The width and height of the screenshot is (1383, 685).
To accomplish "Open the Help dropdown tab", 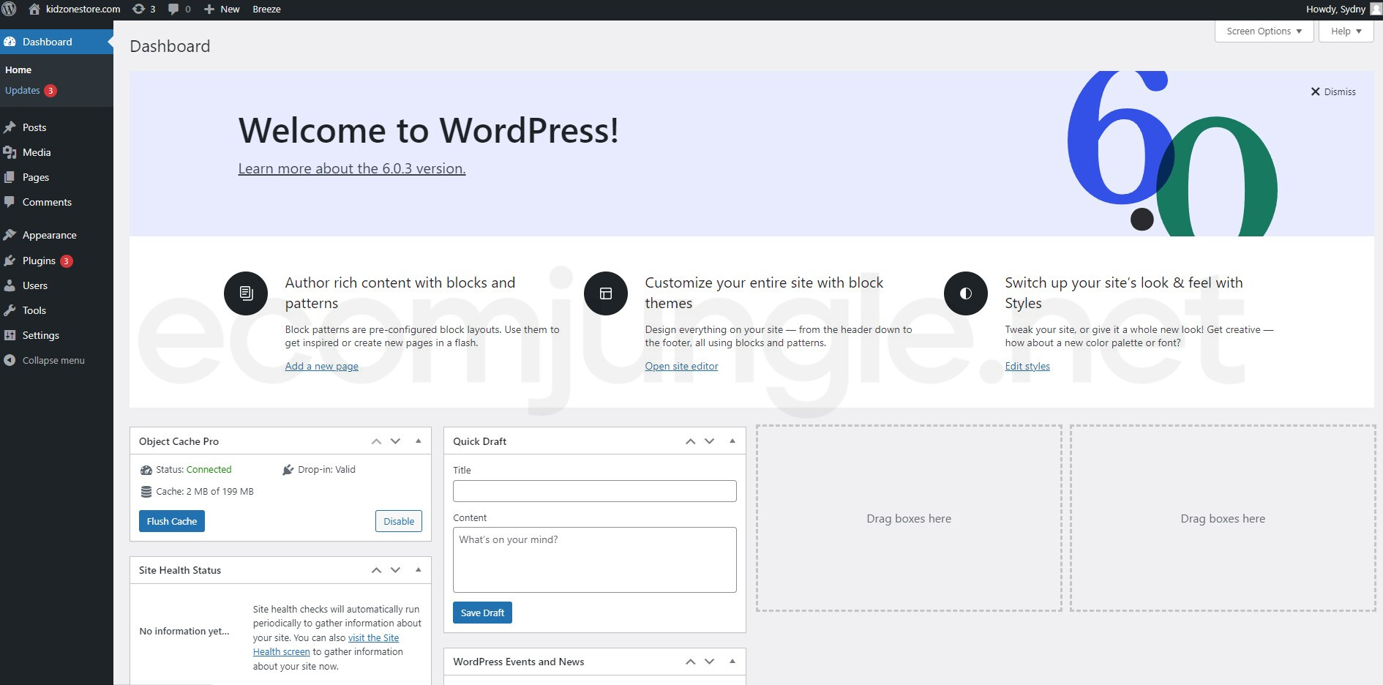I will pos(1346,31).
